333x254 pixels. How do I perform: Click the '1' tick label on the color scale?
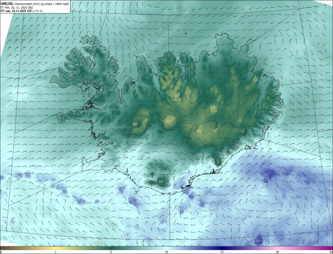pos(56,252)
